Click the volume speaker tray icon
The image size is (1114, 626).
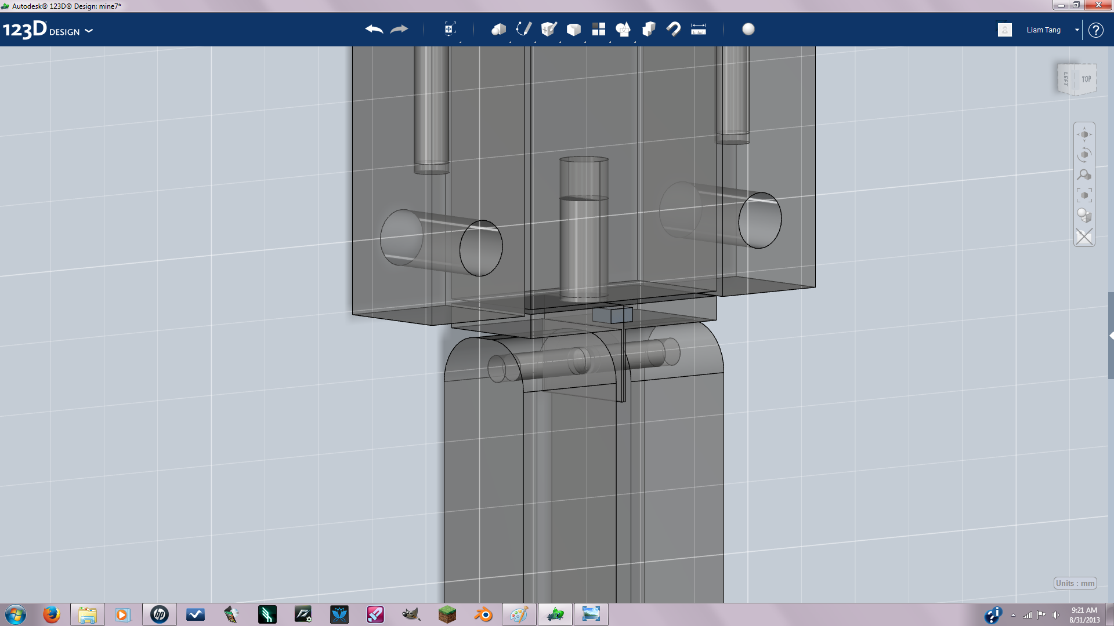pos(1055,615)
